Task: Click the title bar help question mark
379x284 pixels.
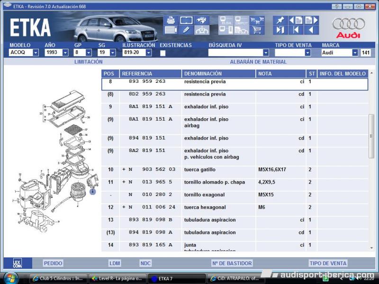Action: (x=337, y=6)
